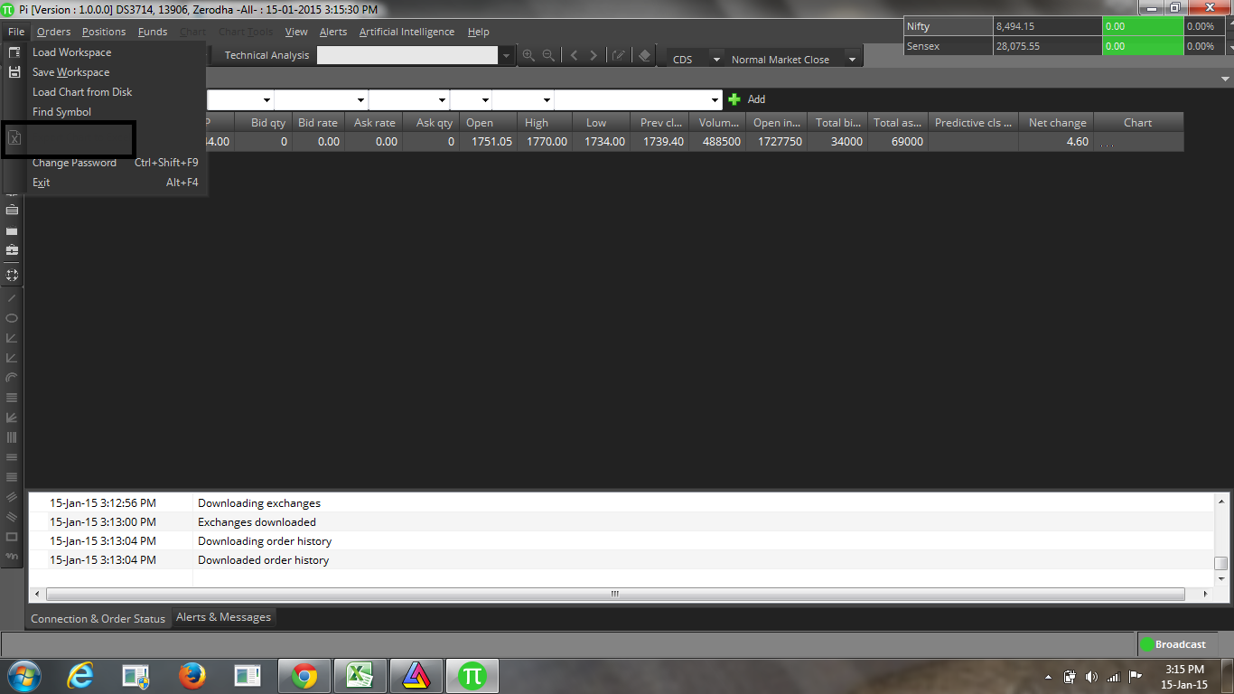Click the scroll left chevron icon
1234x694 pixels.
pyautogui.click(x=575, y=55)
